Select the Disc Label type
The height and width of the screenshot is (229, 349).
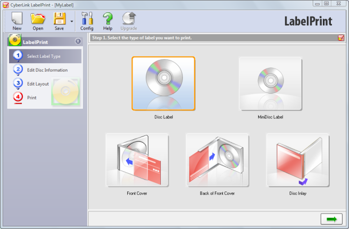pyautogui.click(x=164, y=83)
